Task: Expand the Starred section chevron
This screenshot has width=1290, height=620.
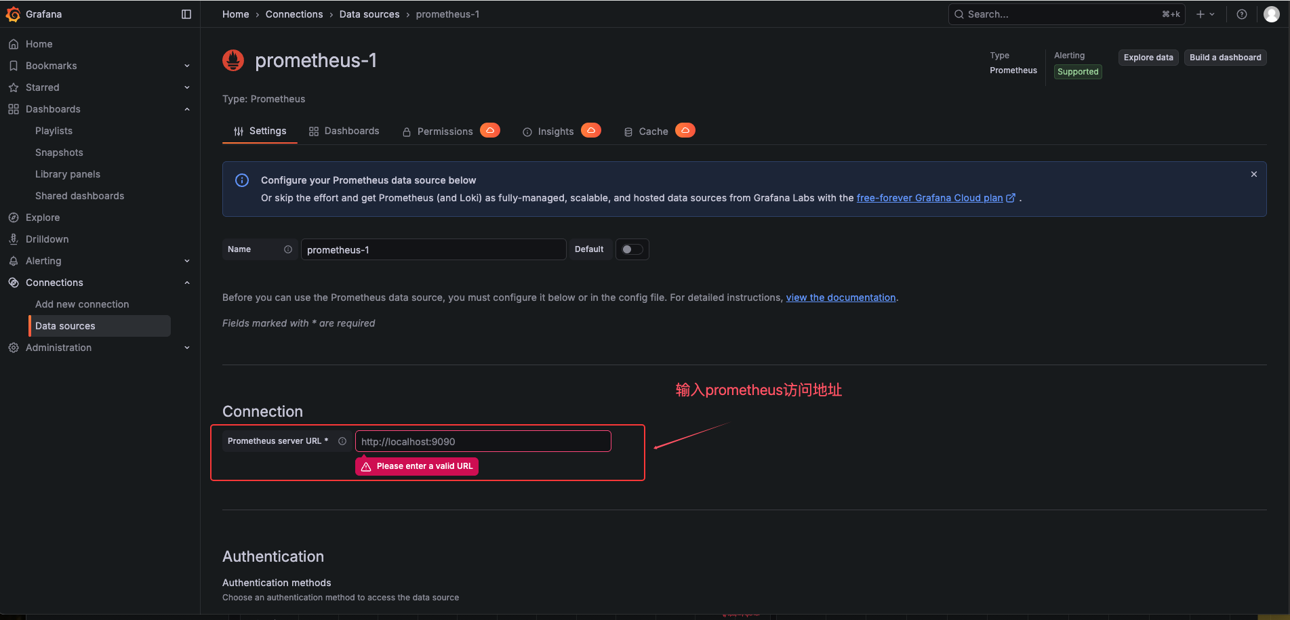Action: click(x=187, y=87)
